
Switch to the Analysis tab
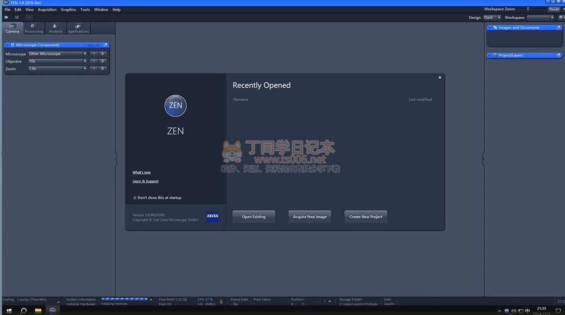(x=55, y=28)
